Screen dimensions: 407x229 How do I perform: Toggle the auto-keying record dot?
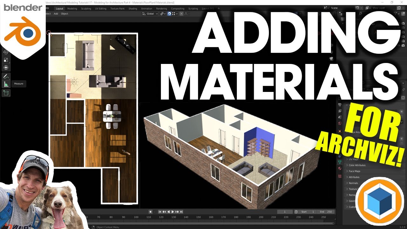(x=150, y=212)
